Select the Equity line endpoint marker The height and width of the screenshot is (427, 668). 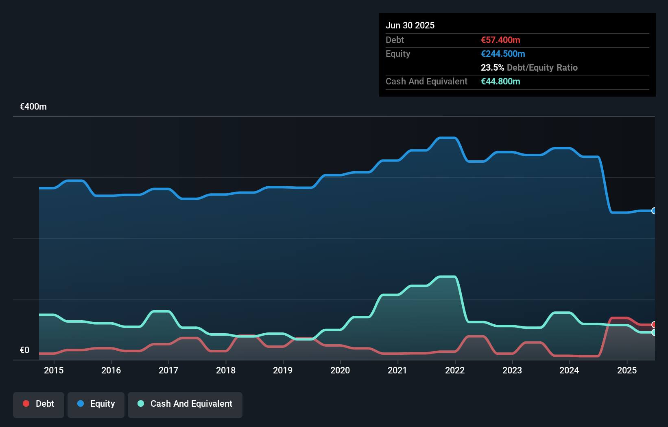(x=654, y=211)
